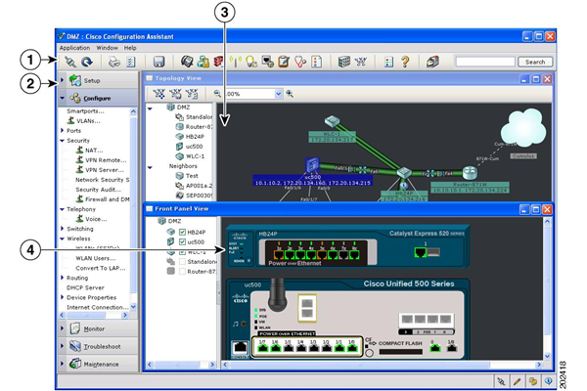Click Topology icon left of Legend icon
This screenshot has height=391, width=587.
360,62
